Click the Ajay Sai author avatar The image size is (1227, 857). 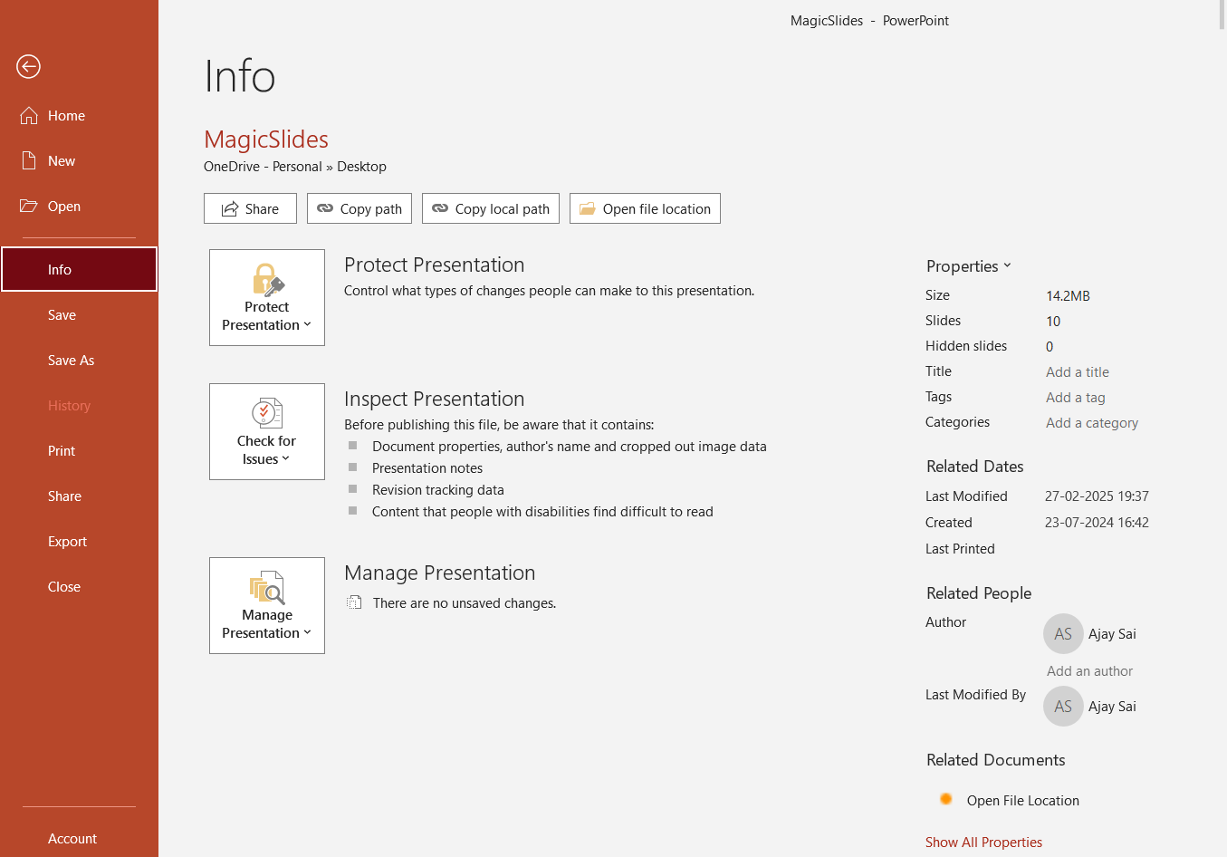(x=1063, y=634)
